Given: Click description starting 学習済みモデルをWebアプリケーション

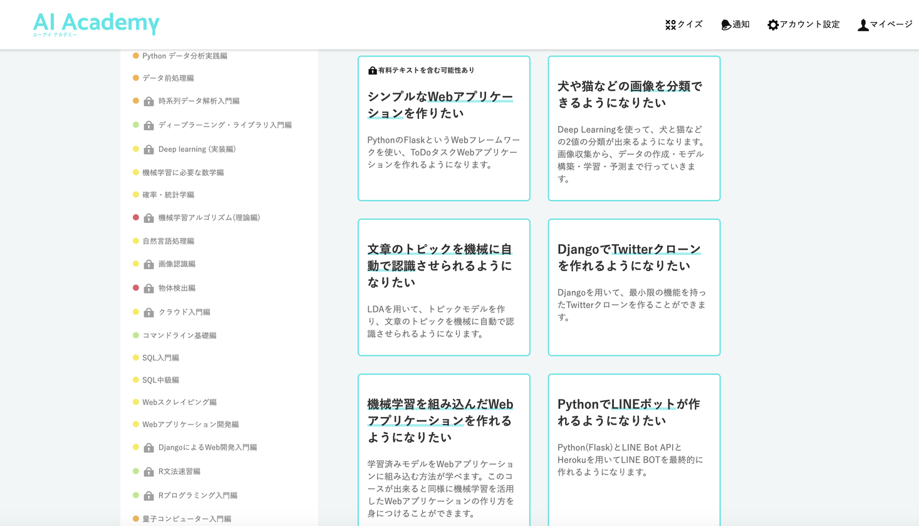Looking at the screenshot, I should (441, 488).
